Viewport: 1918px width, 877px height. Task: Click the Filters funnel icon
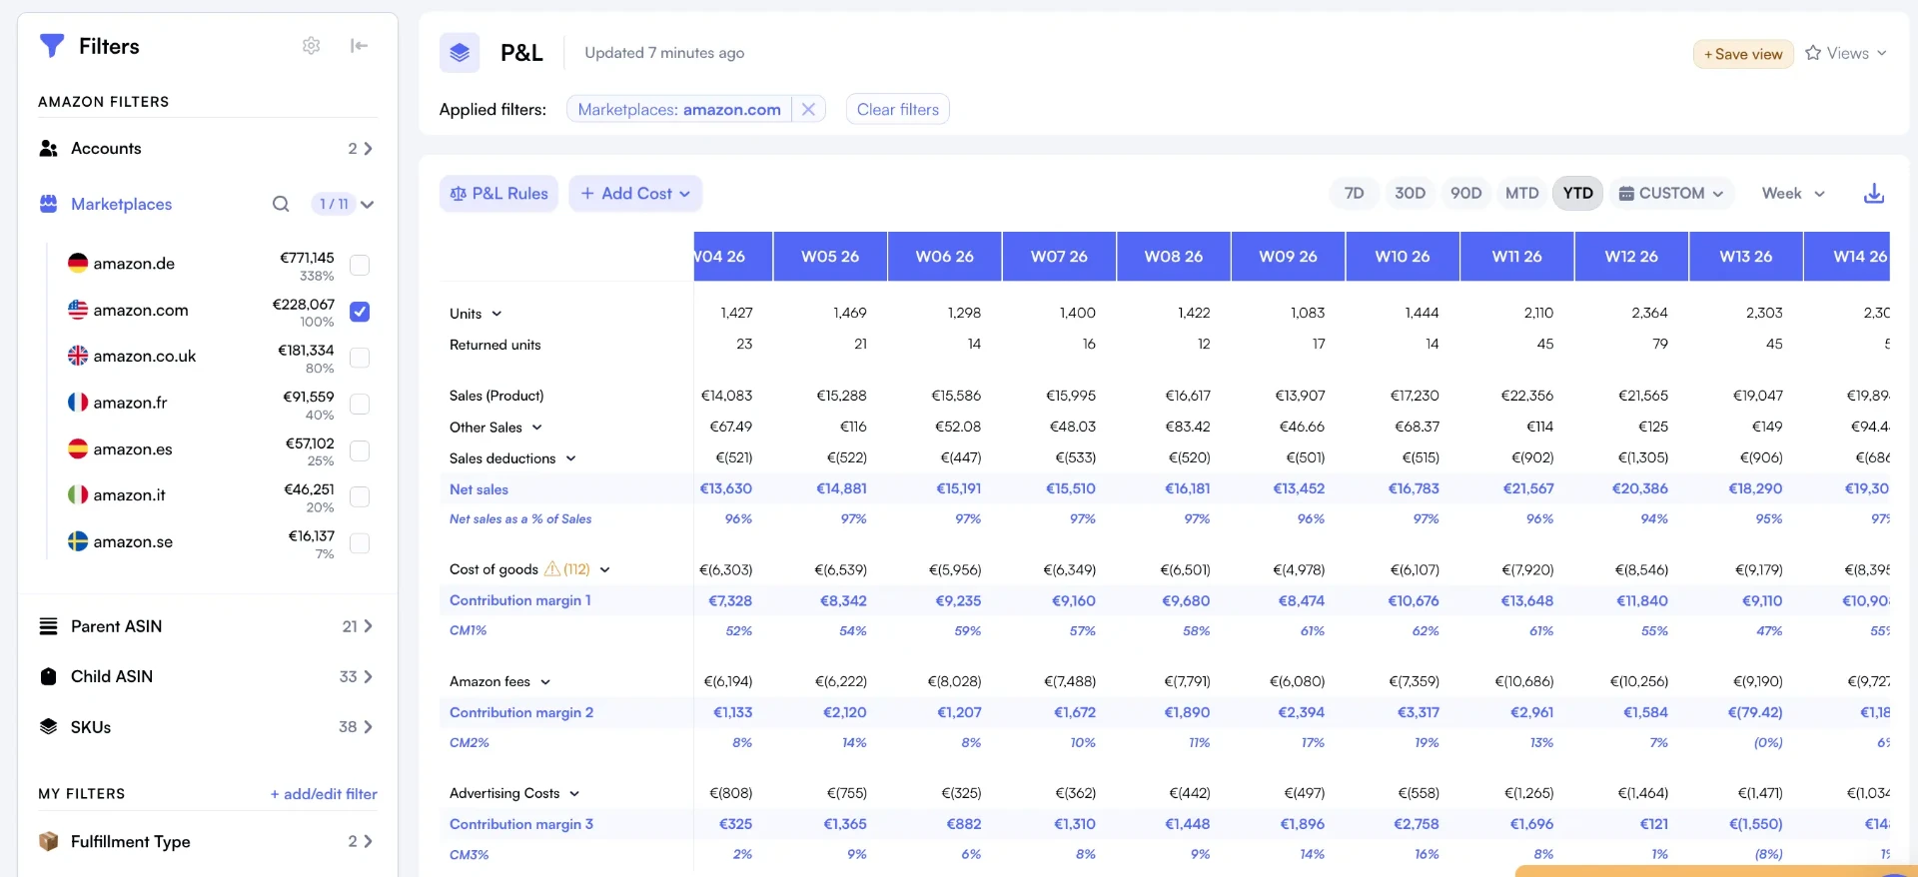52,46
